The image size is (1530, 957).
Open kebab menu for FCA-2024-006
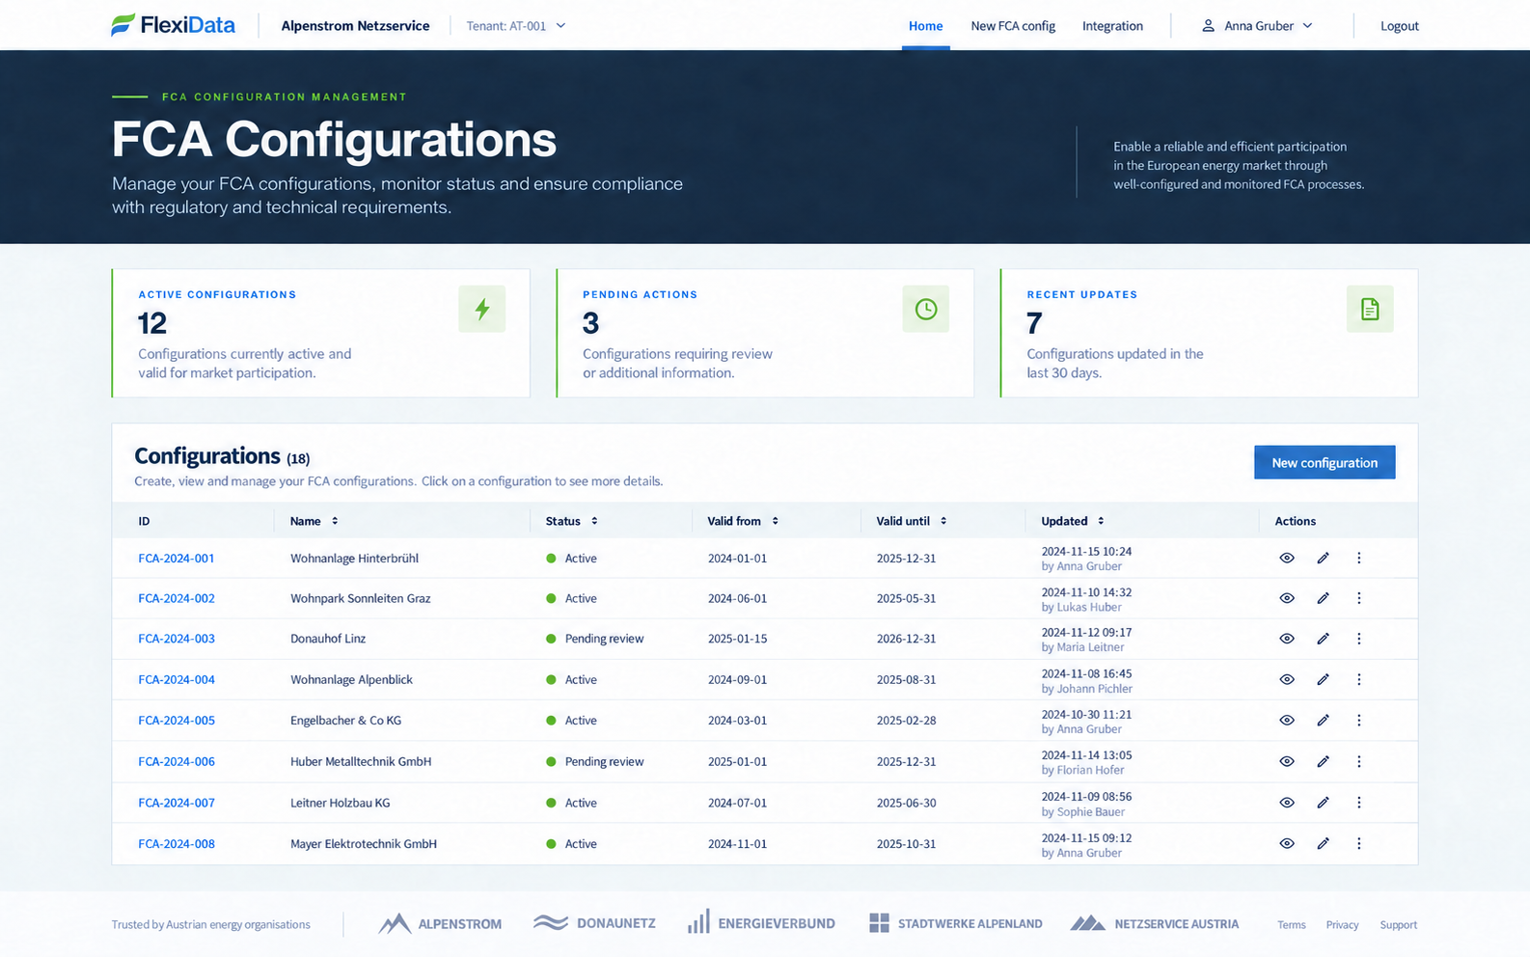pos(1358,761)
